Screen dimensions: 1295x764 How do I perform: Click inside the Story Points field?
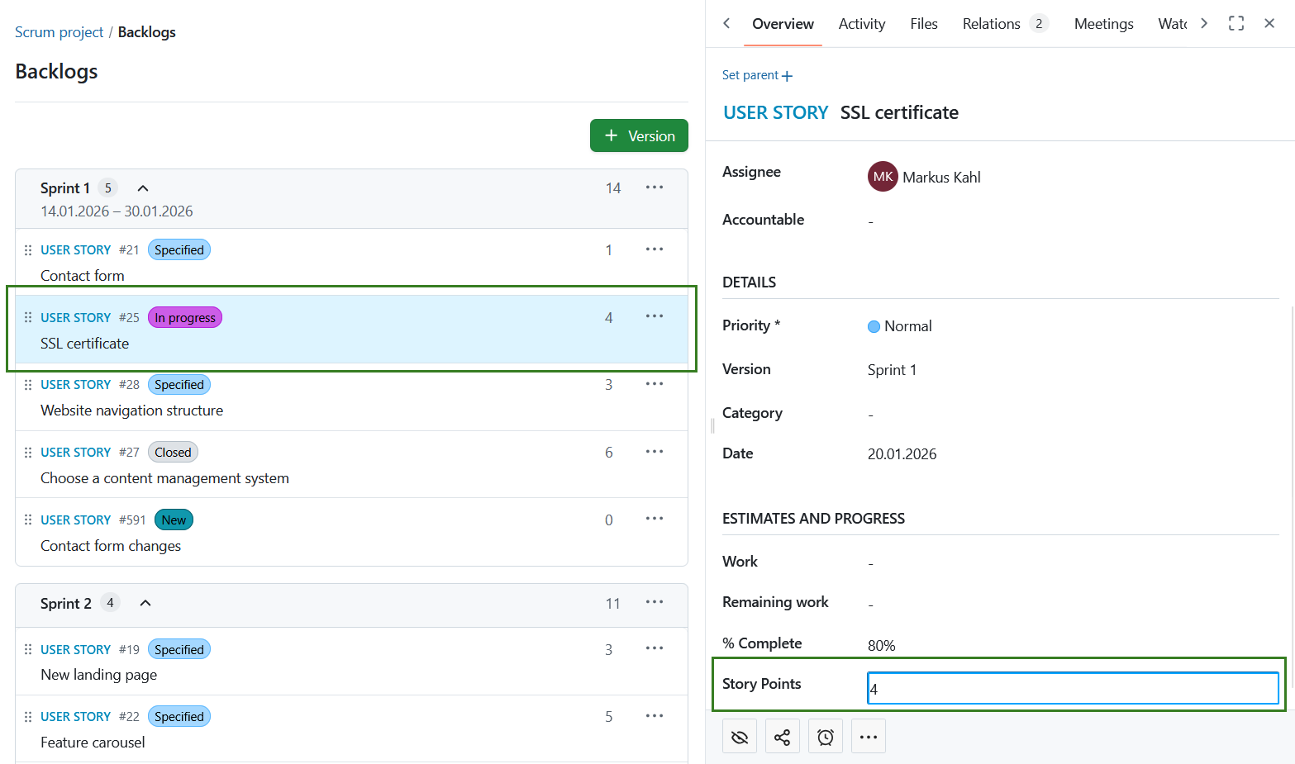point(1072,687)
